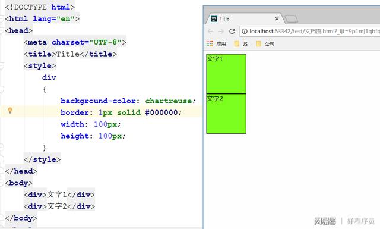This screenshot has height=229, width=380.
Task: Collapse the style tag fold marker
Action: [x=1, y=65]
